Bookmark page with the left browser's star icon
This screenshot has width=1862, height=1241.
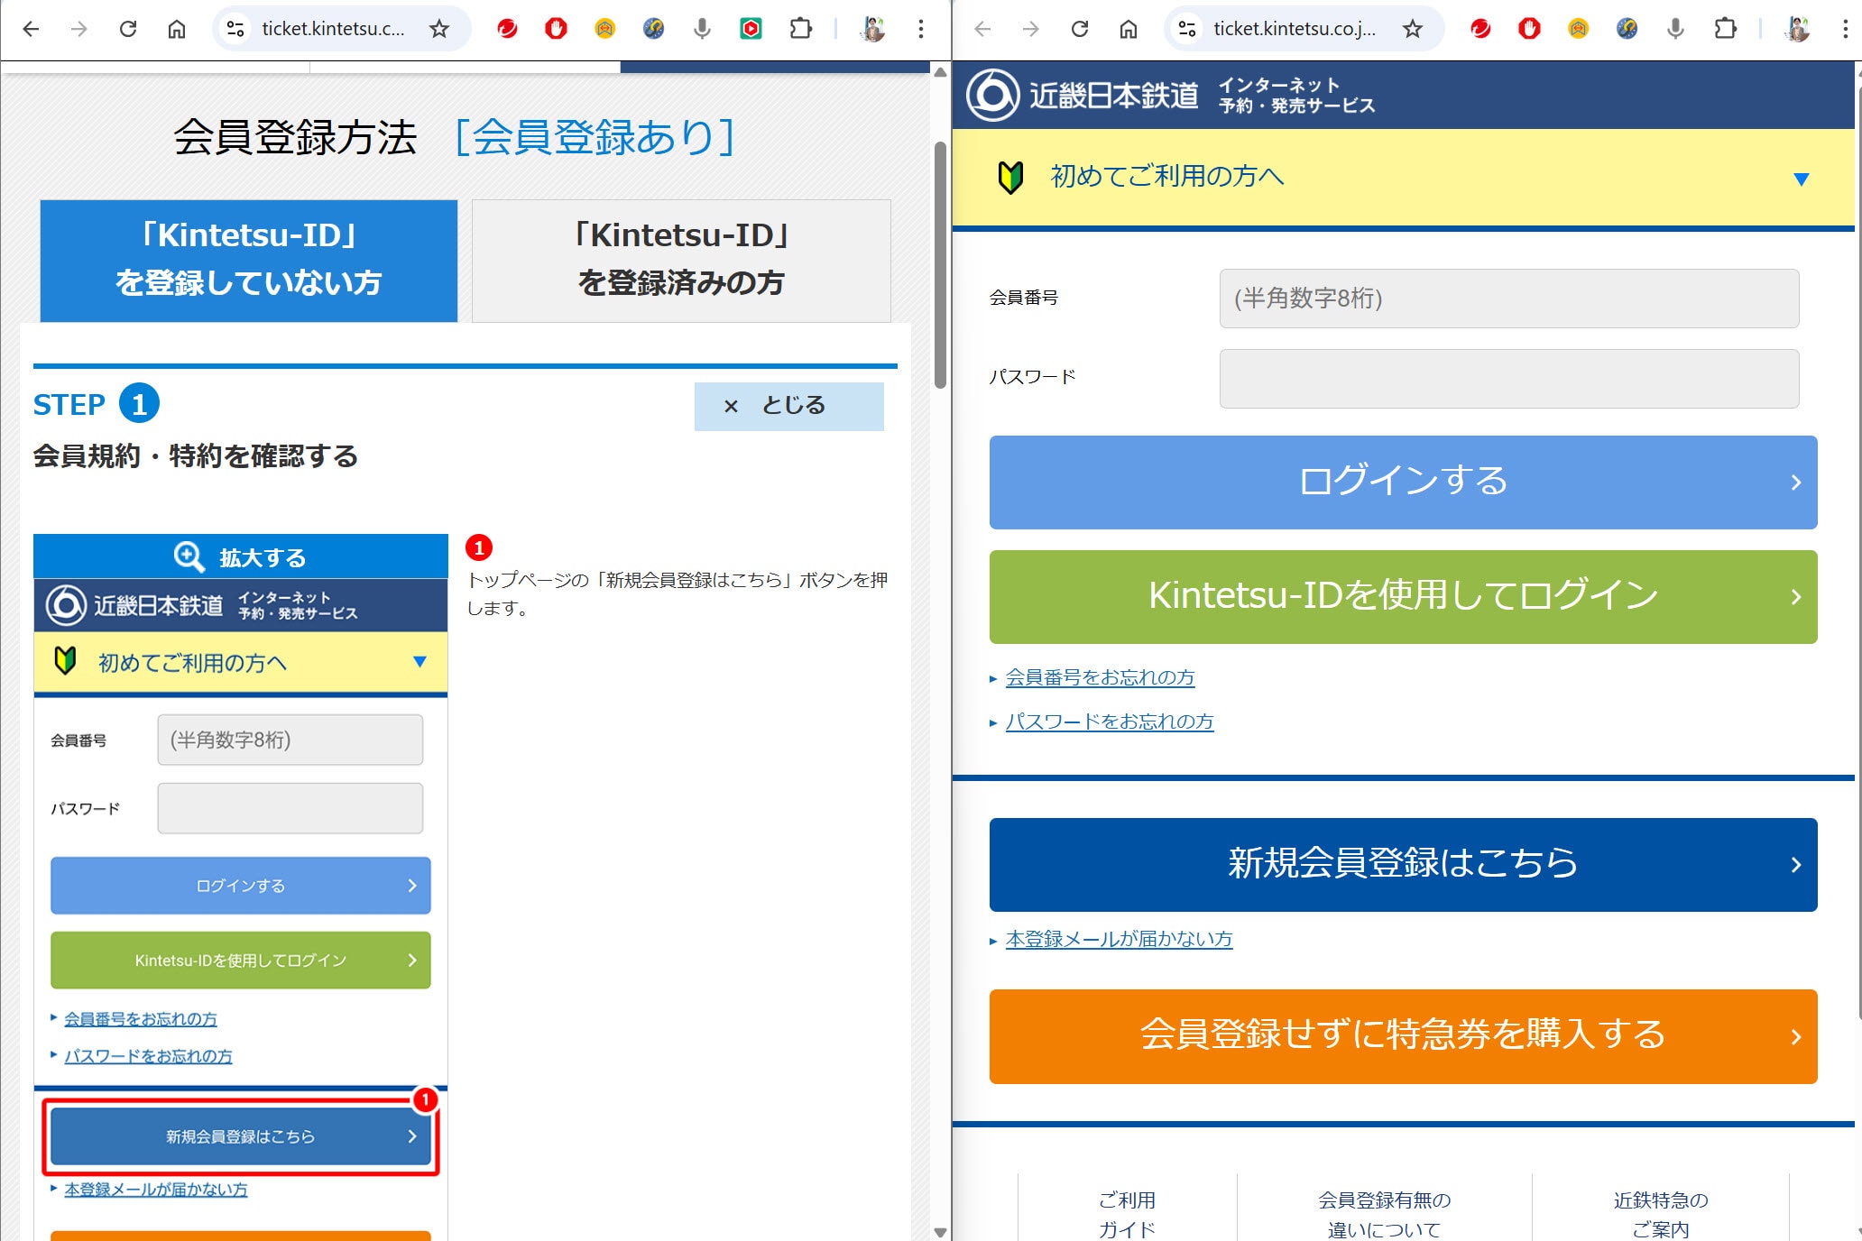point(439,29)
